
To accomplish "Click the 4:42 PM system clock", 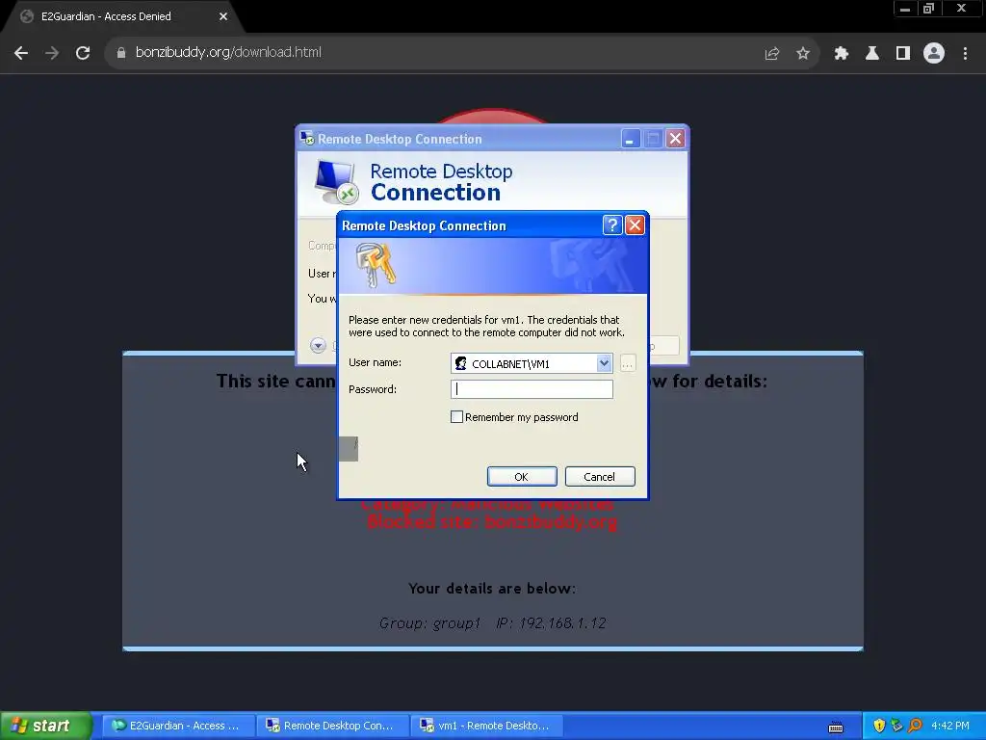I will [950, 726].
